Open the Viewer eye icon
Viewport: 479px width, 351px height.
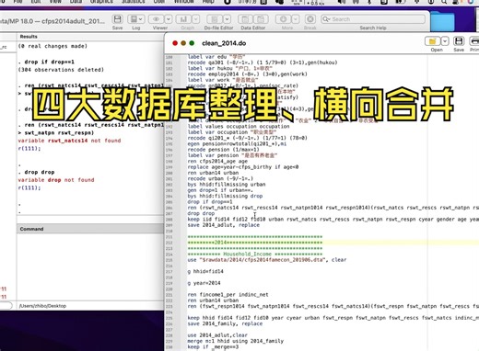coord(156,19)
